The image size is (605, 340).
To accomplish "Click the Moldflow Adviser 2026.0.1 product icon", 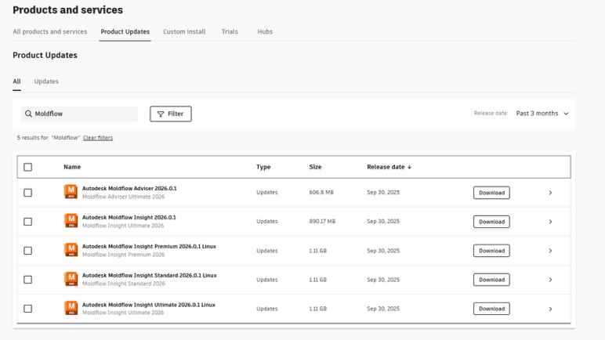I will 71,192.
